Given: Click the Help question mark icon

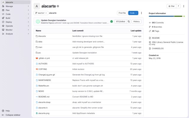Looking at the screenshot, I should [x=3, y=111].
